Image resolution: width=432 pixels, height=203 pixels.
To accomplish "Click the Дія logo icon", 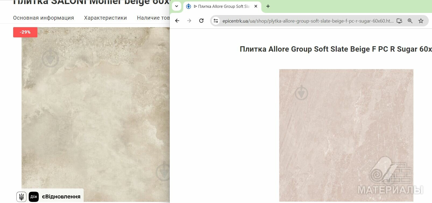I will (34, 197).
